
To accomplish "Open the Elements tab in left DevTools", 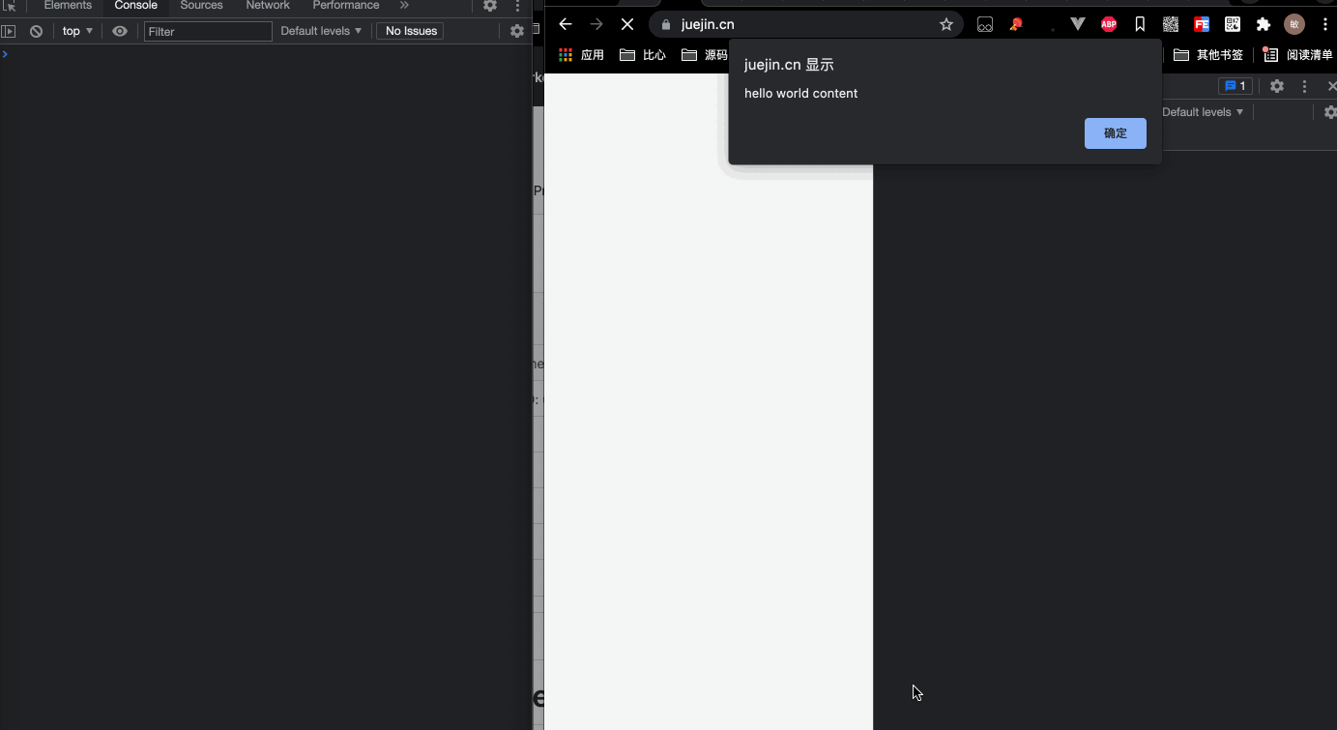I will [x=68, y=6].
